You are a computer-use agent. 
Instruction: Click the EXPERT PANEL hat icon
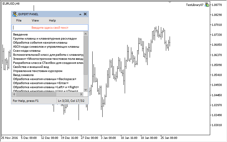pyautogui.click(x=15, y=14)
